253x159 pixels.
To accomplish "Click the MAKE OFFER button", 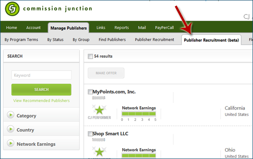I will (x=106, y=73).
